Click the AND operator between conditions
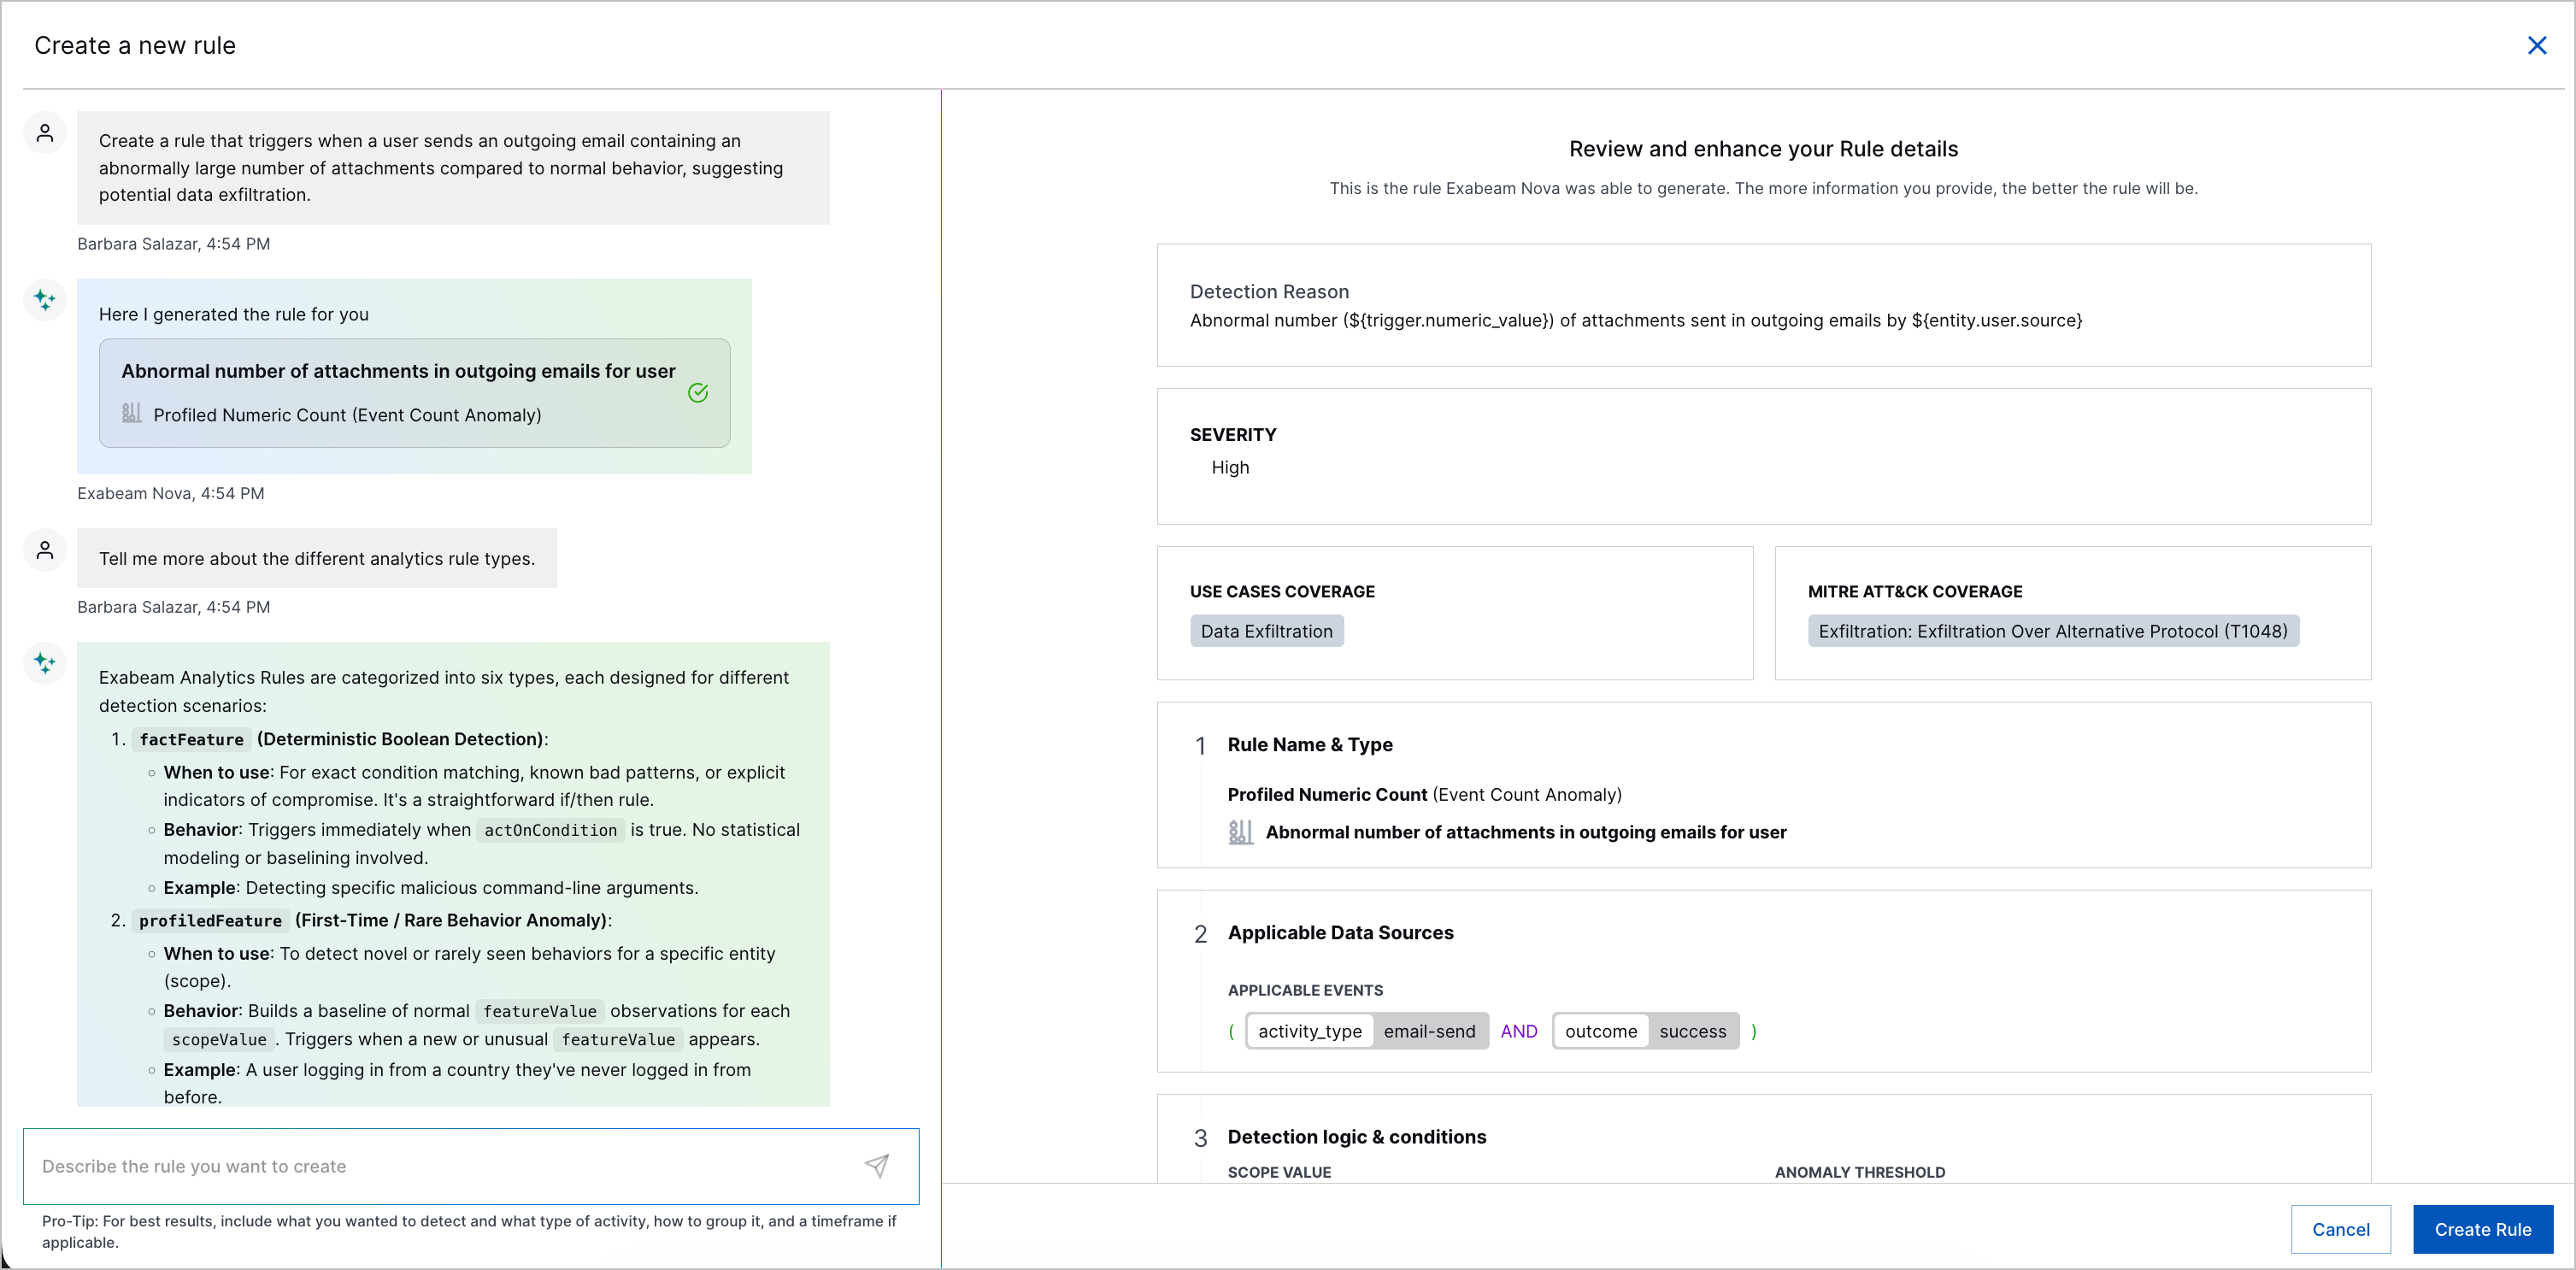Image resolution: width=2576 pixels, height=1270 pixels. coord(1518,1031)
